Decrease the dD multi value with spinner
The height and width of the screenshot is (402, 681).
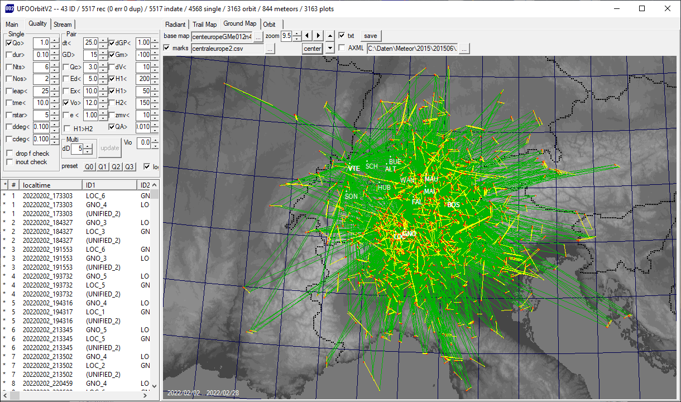coord(88,151)
